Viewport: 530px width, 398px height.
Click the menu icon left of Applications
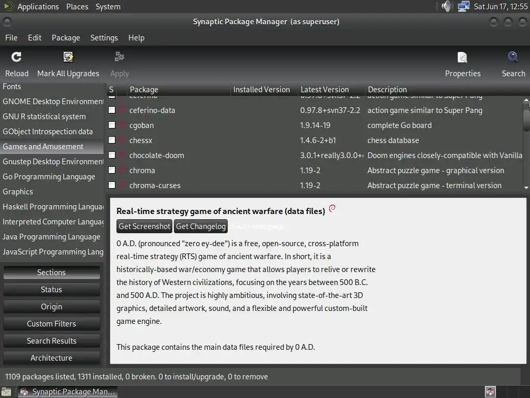tap(8, 6)
